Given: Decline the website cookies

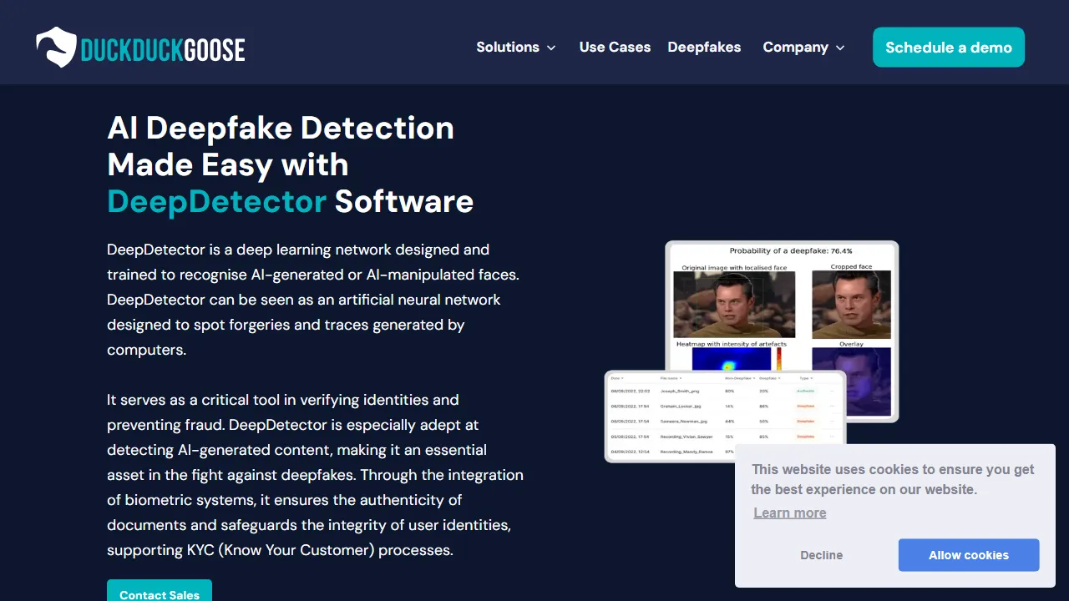Looking at the screenshot, I should point(822,555).
